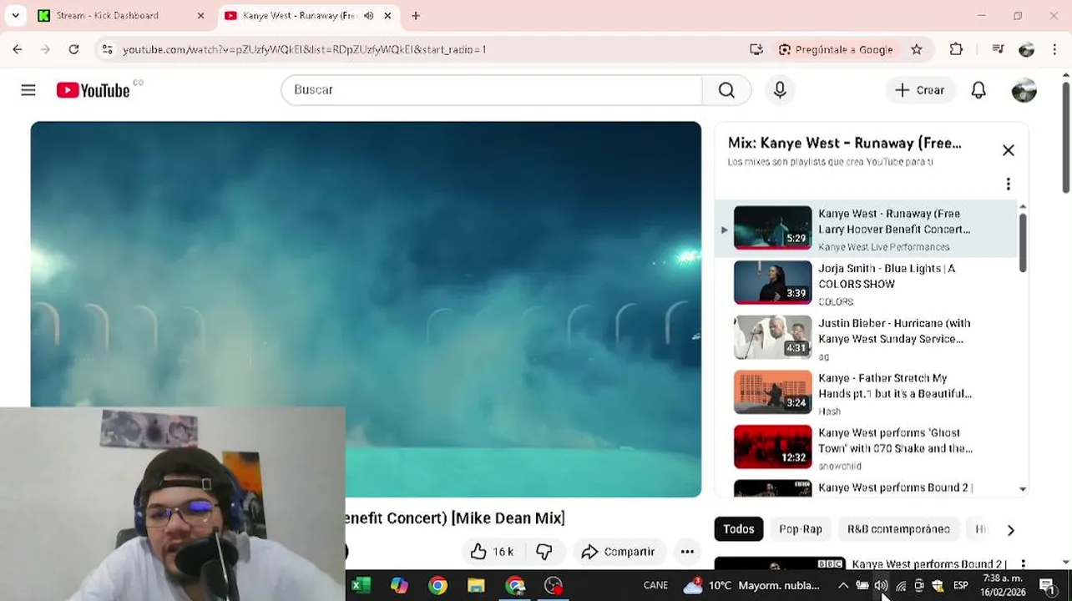Open mix playlist three-dot options
Viewport: 1072px width, 601px height.
pos(1008,184)
